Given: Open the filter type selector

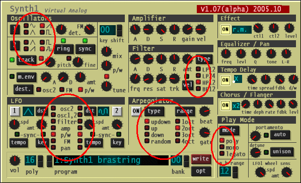Looking at the screenshot, I should tap(204, 59).
